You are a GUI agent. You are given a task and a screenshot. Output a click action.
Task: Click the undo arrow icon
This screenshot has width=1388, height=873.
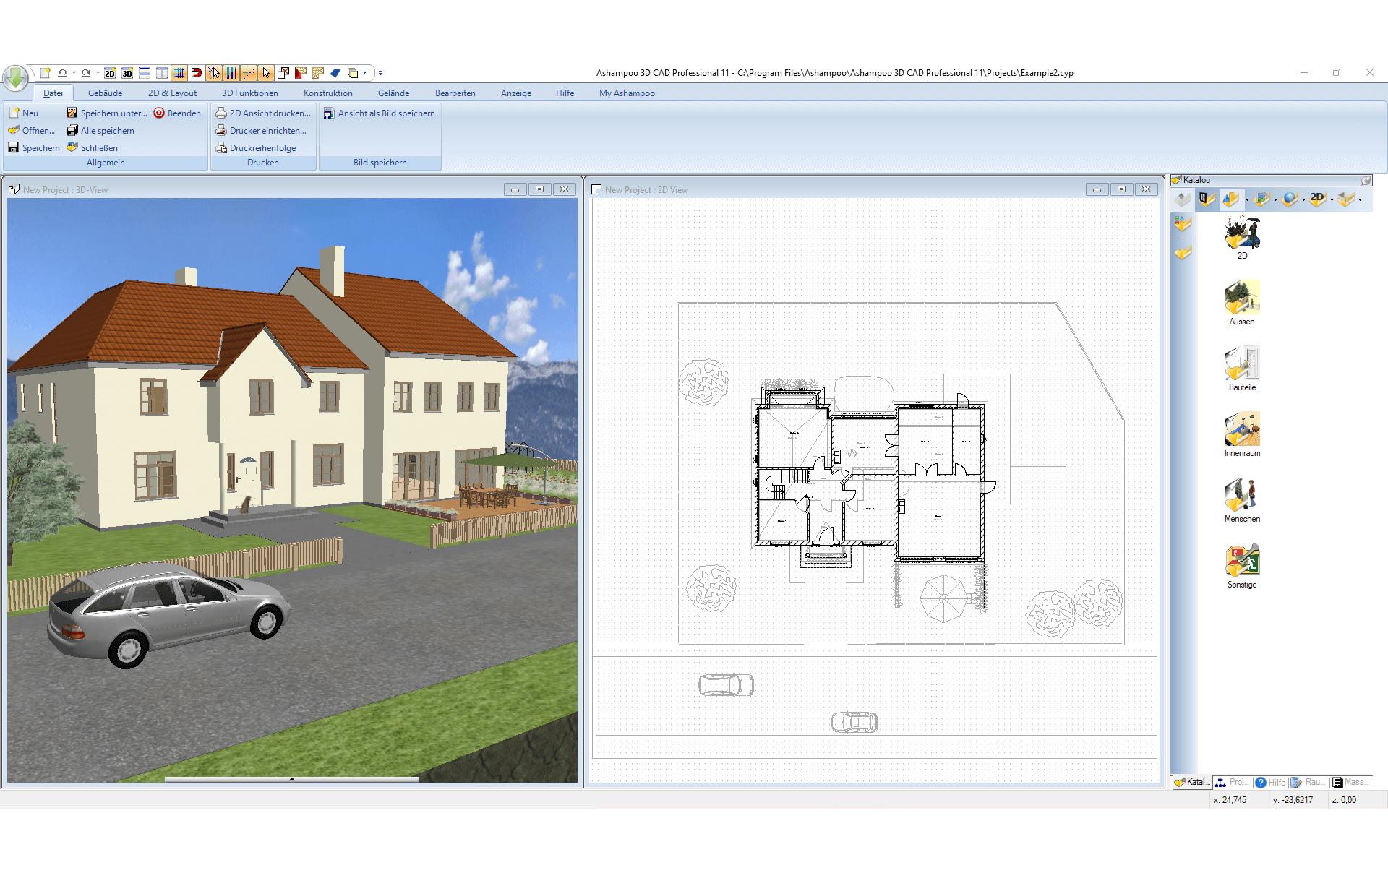point(62,73)
